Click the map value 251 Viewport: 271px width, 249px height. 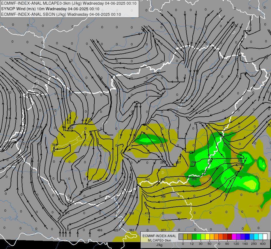click(162, 146)
